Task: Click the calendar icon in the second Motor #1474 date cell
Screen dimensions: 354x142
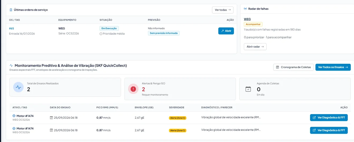Action: click(51, 130)
